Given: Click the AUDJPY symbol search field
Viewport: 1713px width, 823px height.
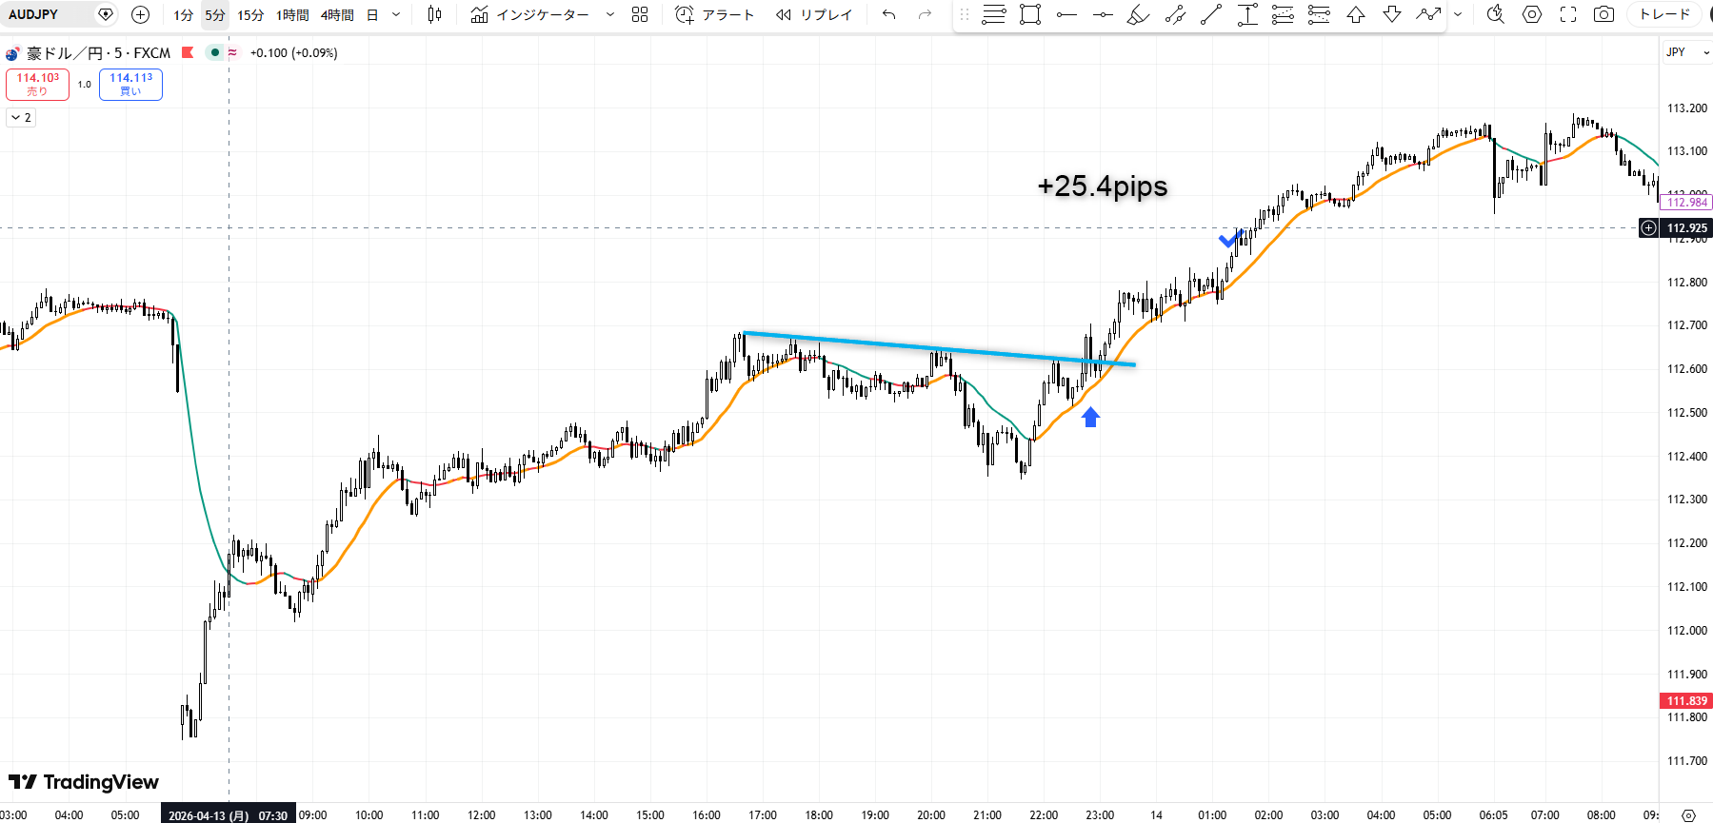Looking at the screenshot, I should [x=48, y=14].
